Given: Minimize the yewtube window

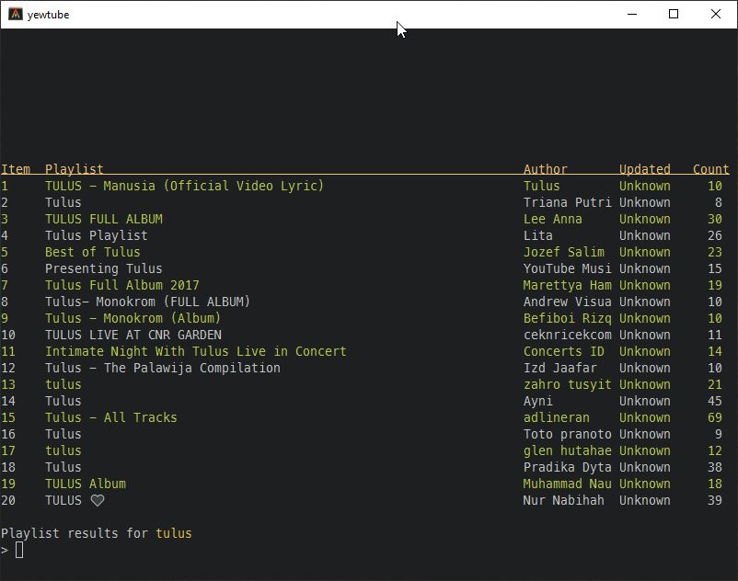Looking at the screenshot, I should coord(632,15).
